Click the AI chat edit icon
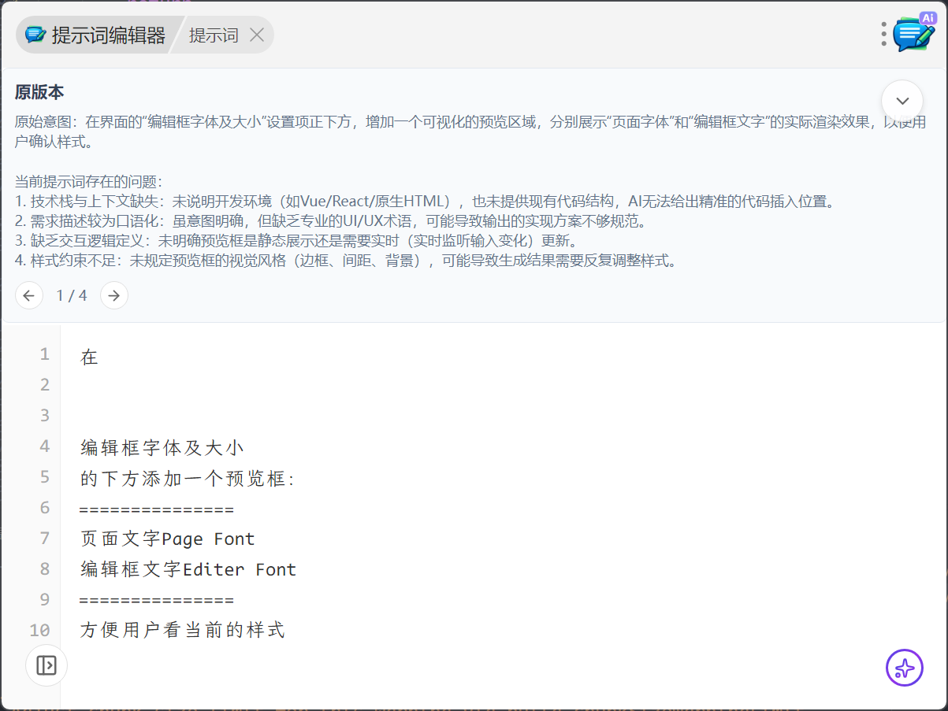Screen dimensions: 948x711 (914, 34)
